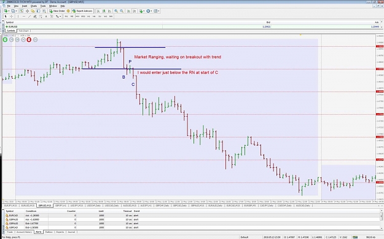
Task: Open the Profiles toolbar icon
Action: coord(13,11)
